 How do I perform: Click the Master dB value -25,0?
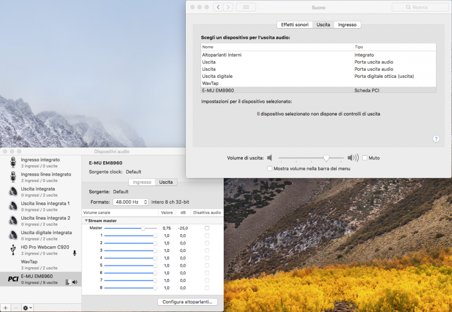coord(183,228)
